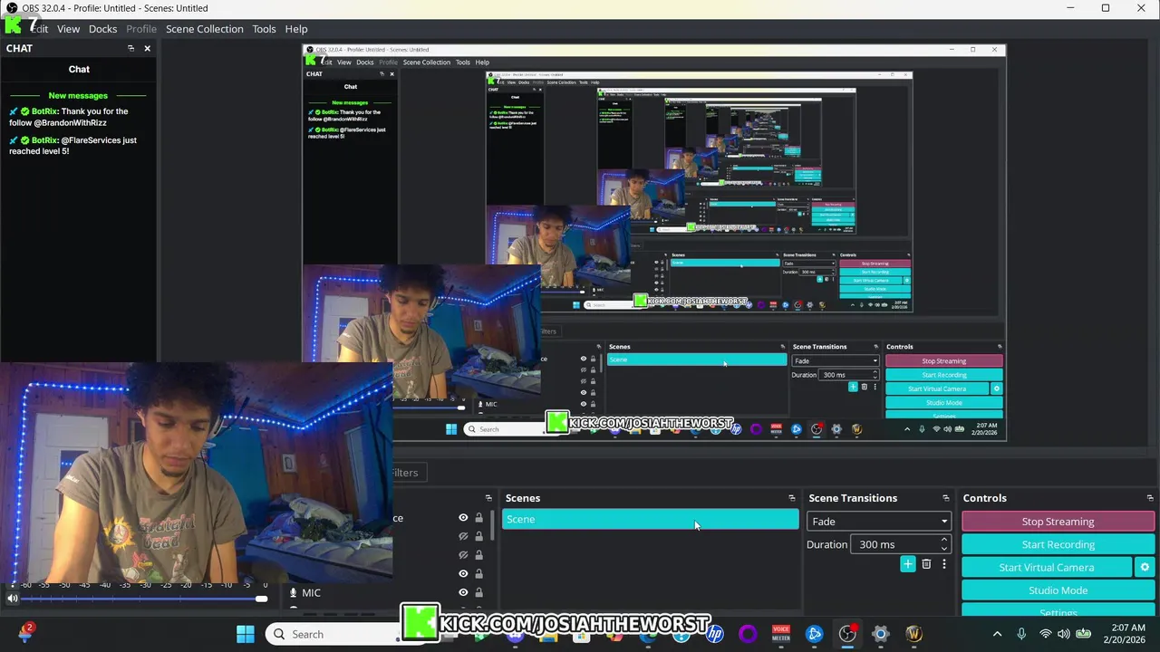Screen dimensions: 1160x652
Task: Toggle lock on third source row
Action: click(478, 555)
